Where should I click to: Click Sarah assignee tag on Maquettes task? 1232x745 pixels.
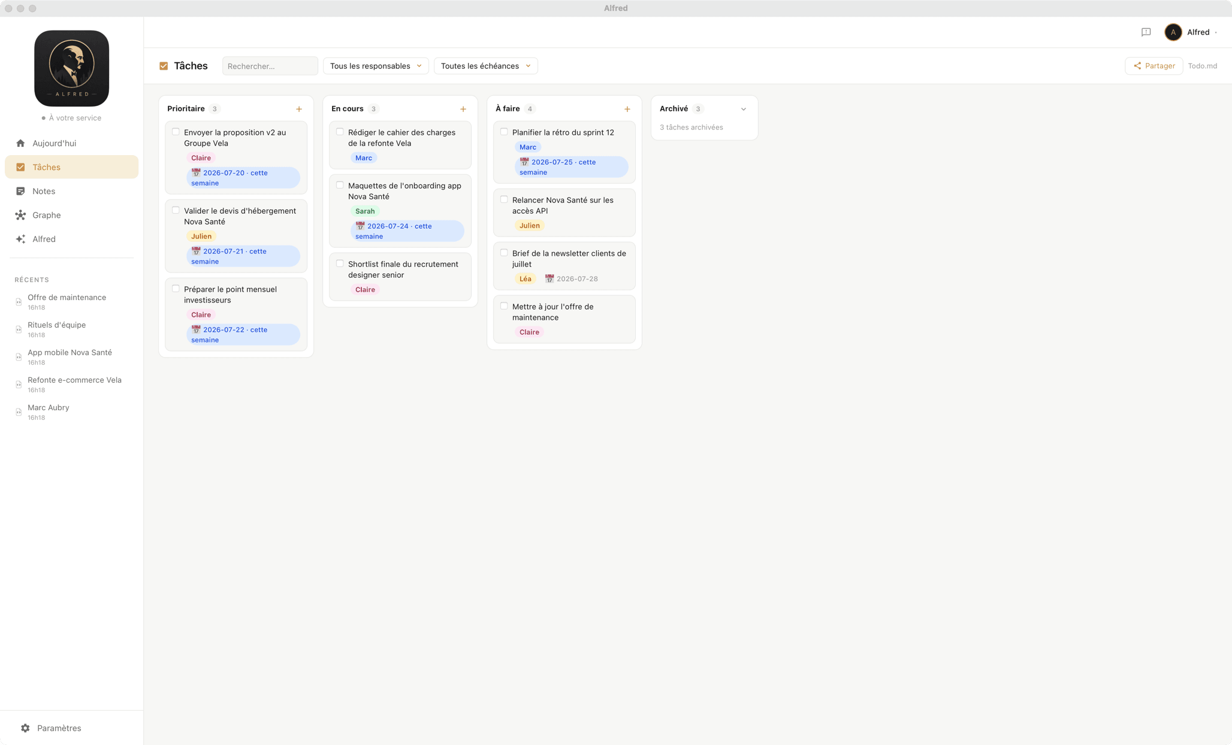(x=365, y=211)
